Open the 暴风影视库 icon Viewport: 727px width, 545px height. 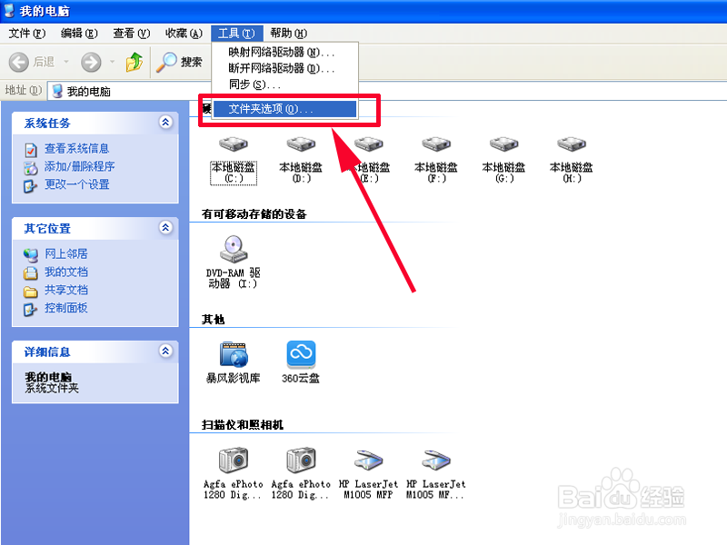(234, 354)
